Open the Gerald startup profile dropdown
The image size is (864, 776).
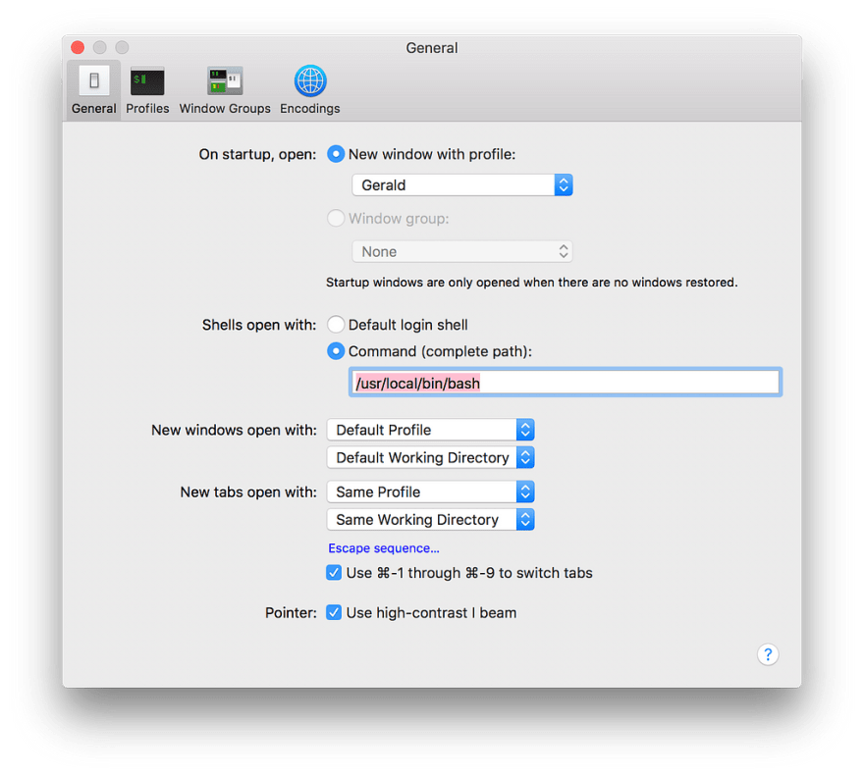[x=462, y=185]
